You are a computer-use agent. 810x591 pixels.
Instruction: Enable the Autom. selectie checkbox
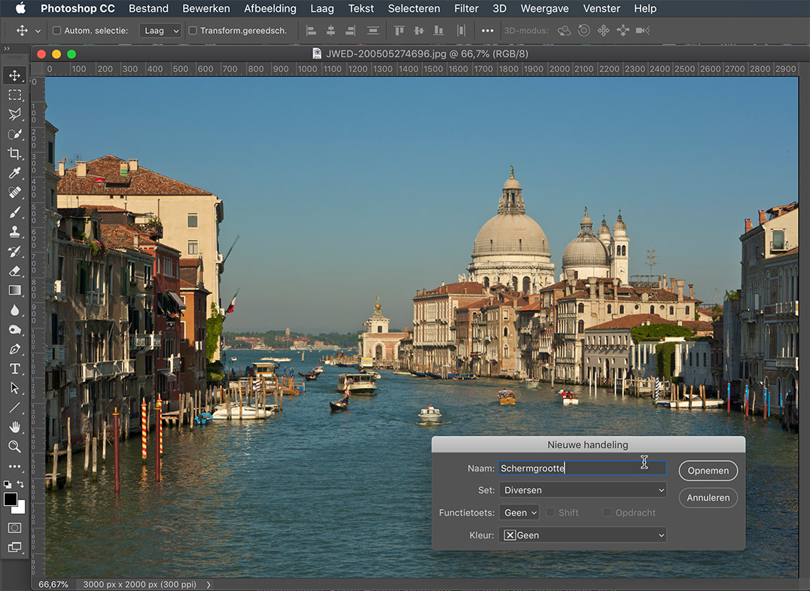[x=57, y=31]
